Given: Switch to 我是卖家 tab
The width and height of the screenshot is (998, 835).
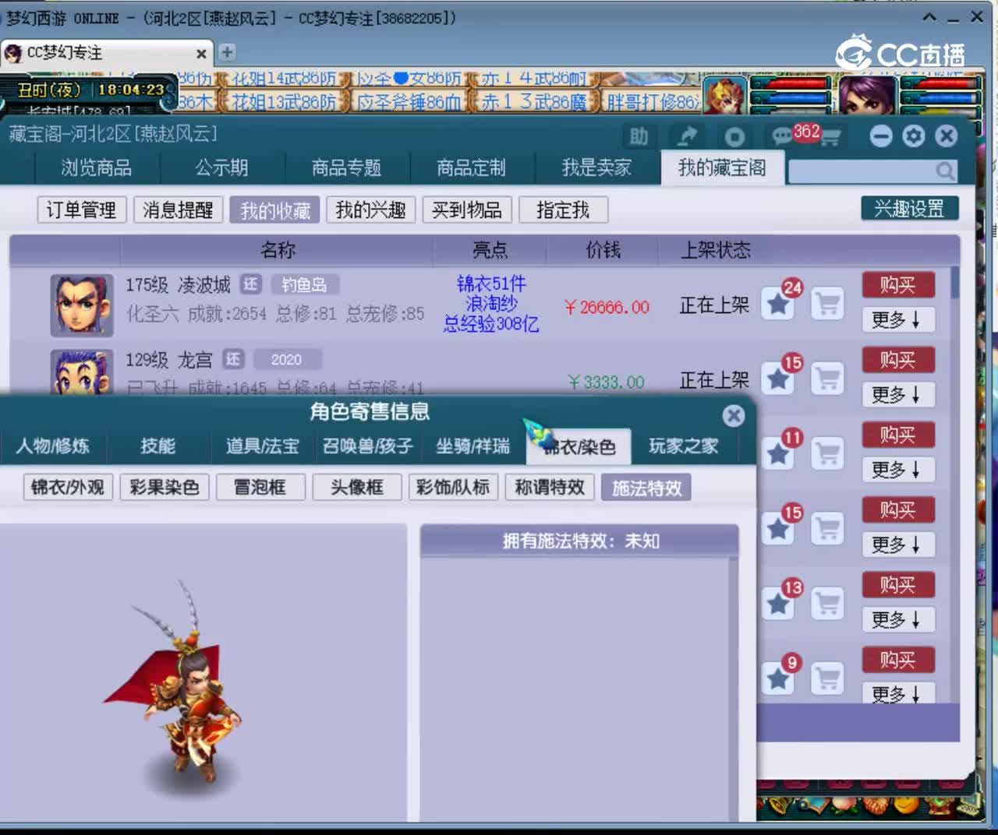Looking at the screenshot, I should point(597,167).
